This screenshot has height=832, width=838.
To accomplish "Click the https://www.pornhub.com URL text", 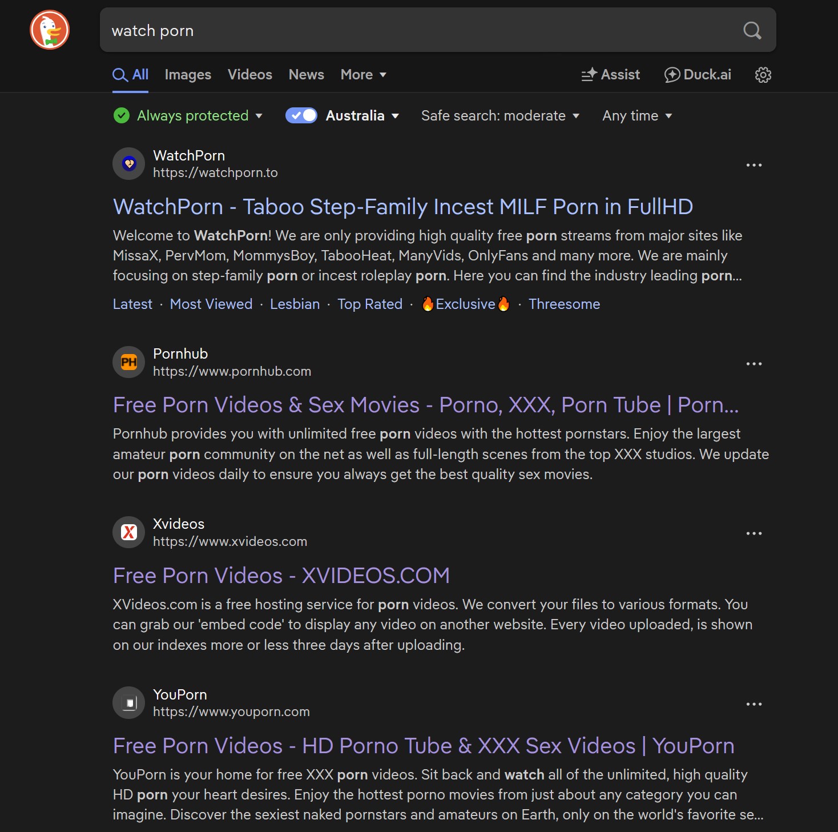I will point(232,371).
